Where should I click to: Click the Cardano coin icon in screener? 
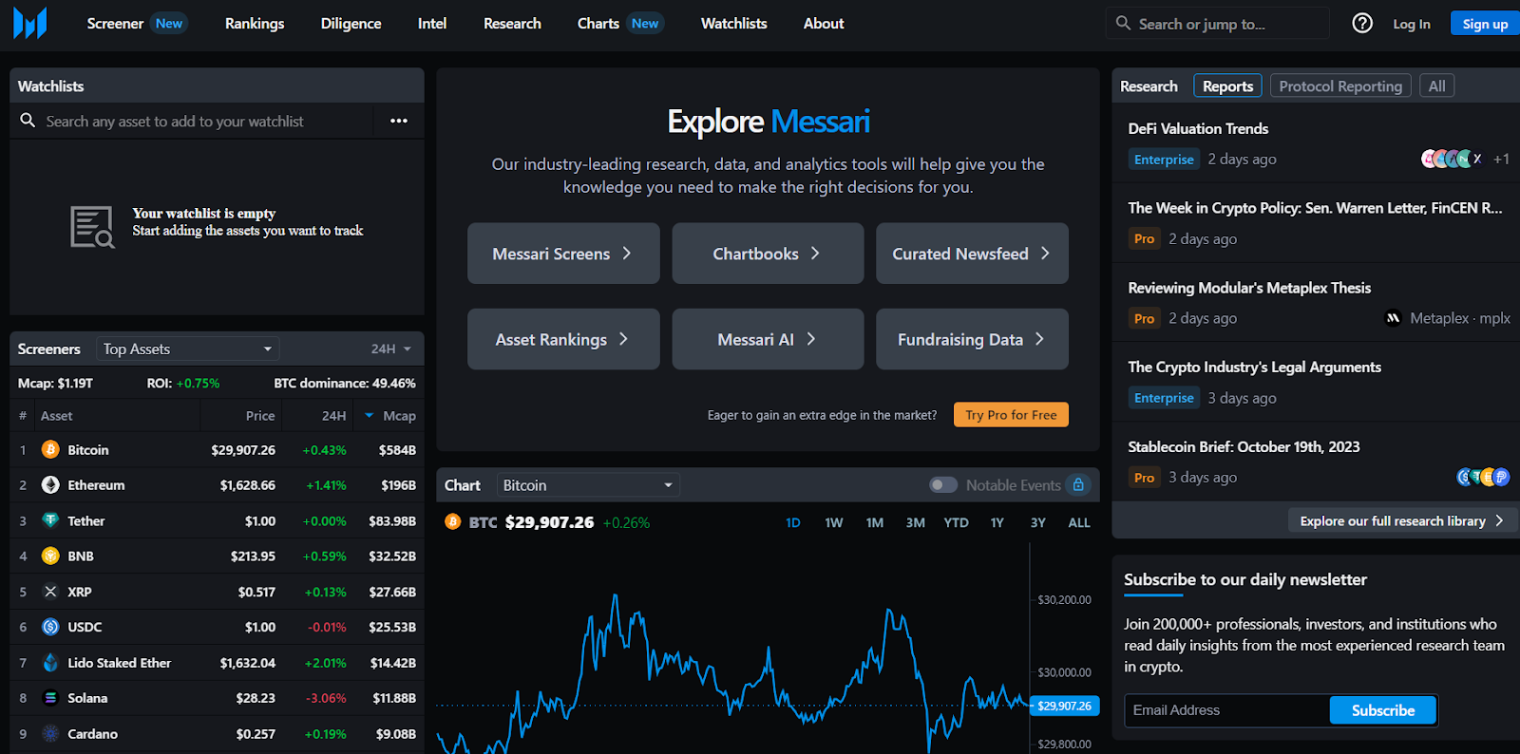(x=50, y=734)
